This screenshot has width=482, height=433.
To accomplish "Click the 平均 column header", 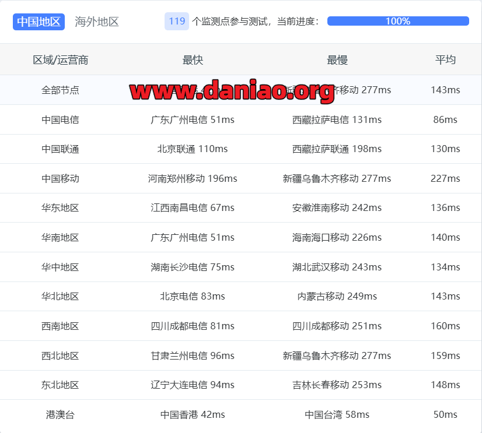I will 445,60.
